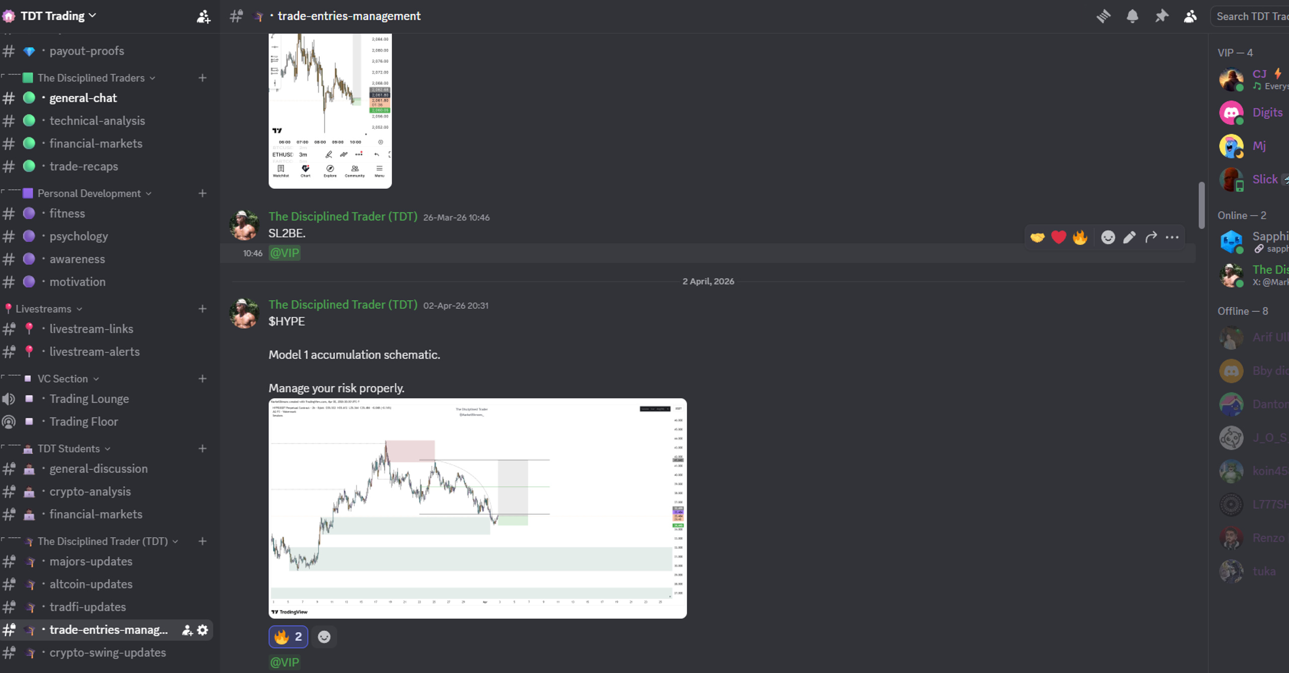Viewport: 1289px width, 673px height.
Task: React with handshake emoji to the @VIP message
Action: (x=1037, y=237)
